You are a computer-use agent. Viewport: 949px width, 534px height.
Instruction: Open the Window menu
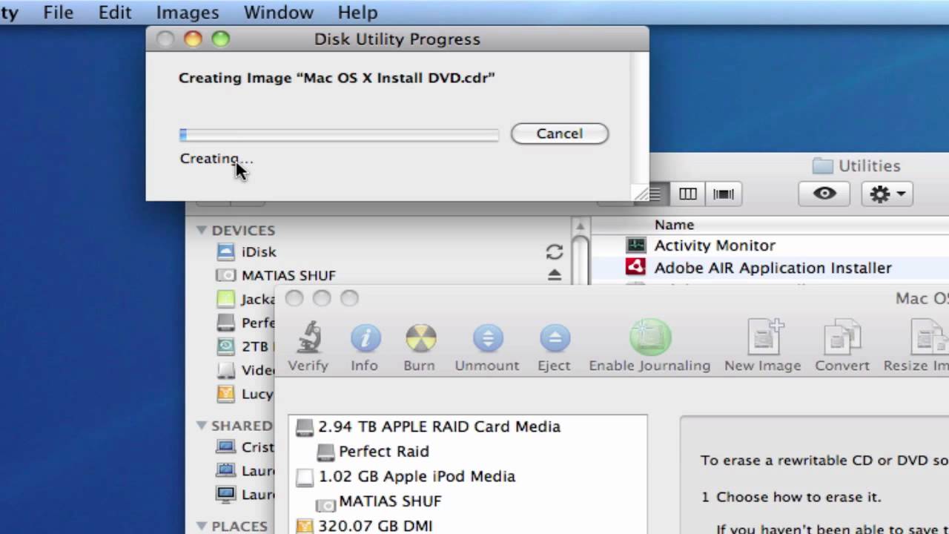click(278, 13)
